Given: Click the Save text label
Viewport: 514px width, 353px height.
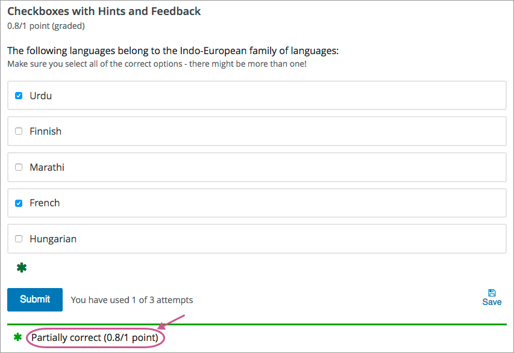Looking at the screenshot, I should pos(492,302).
